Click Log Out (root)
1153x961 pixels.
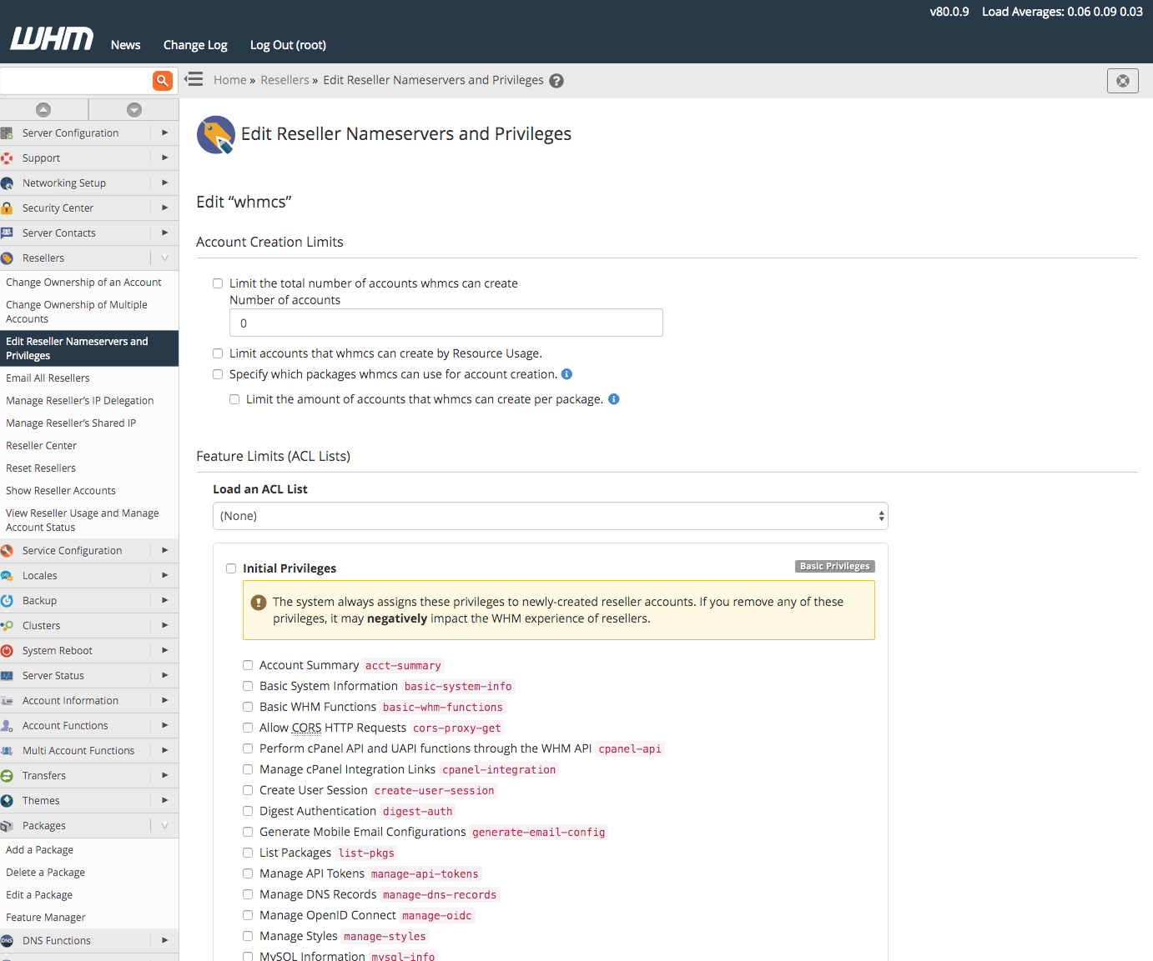click(x=288, y=45)
